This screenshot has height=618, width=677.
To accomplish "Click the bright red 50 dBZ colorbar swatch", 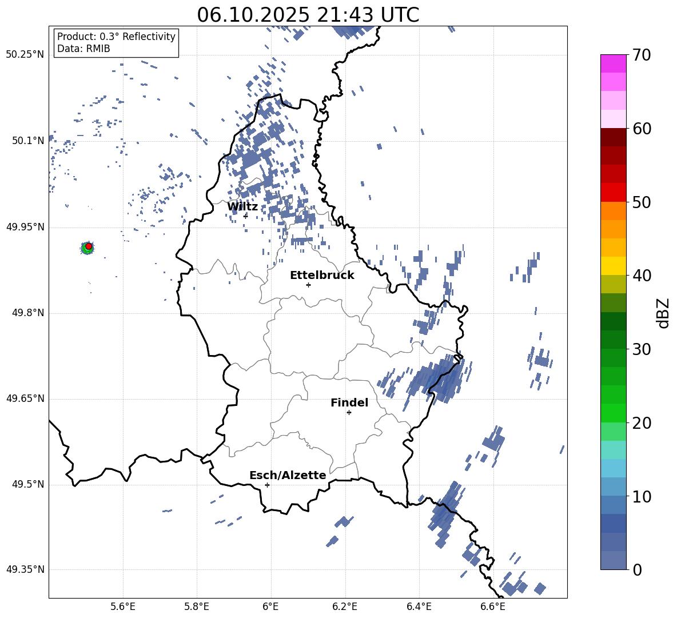I will [613, 193].
